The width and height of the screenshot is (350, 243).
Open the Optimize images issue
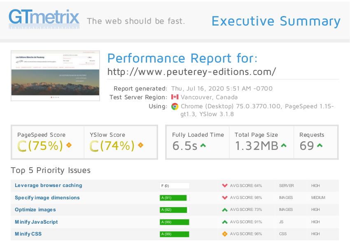pos(35,210)
